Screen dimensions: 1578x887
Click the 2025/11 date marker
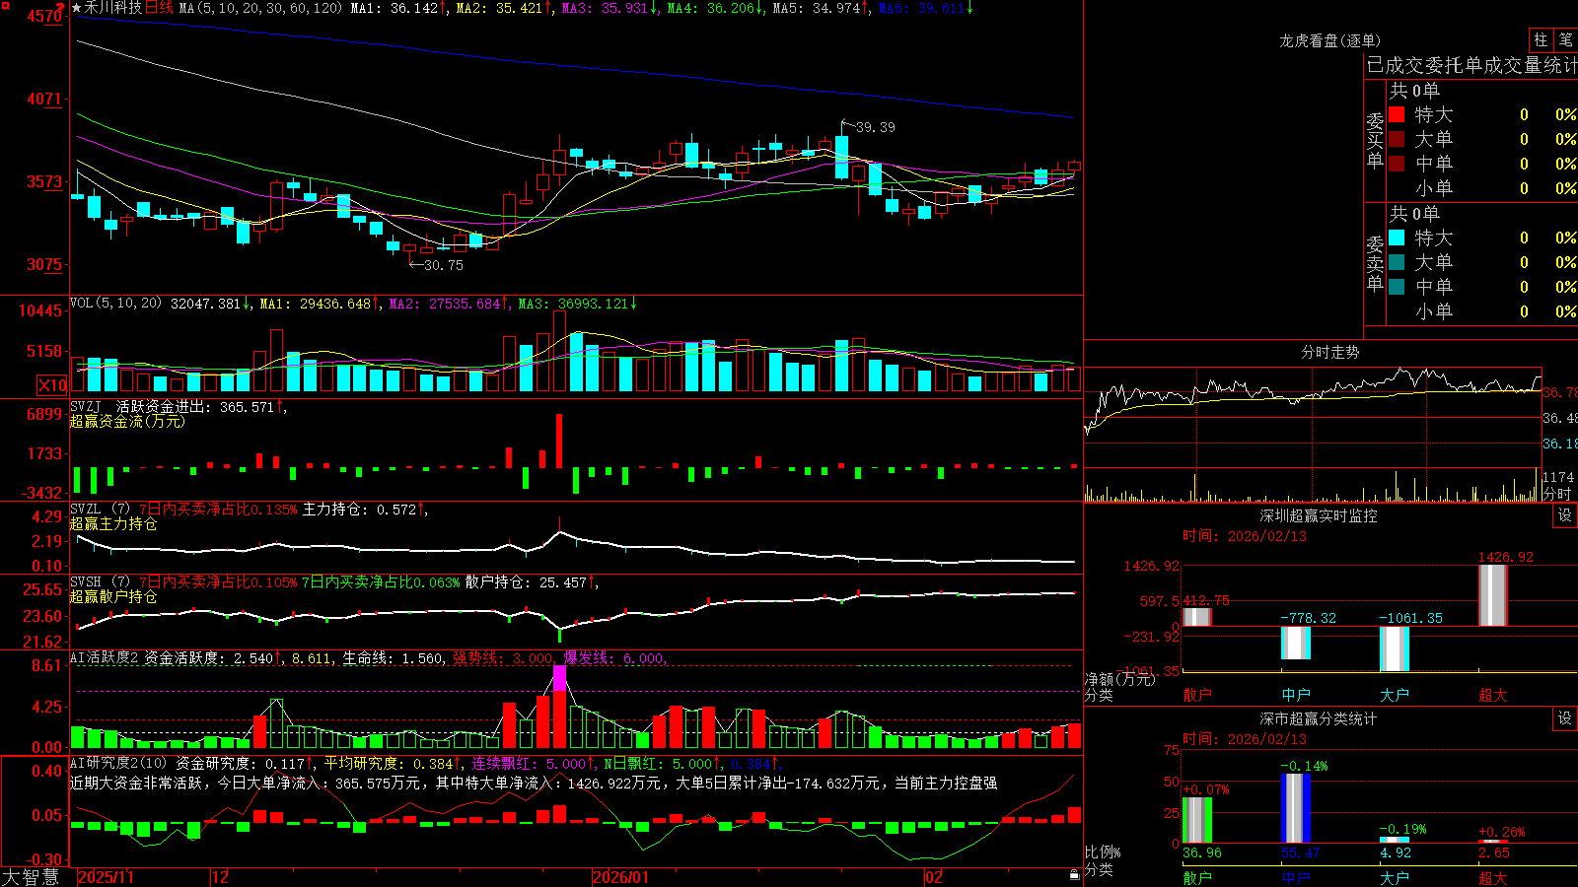[107, 877]
